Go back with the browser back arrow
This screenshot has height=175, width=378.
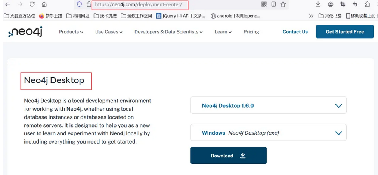(8, 4)
